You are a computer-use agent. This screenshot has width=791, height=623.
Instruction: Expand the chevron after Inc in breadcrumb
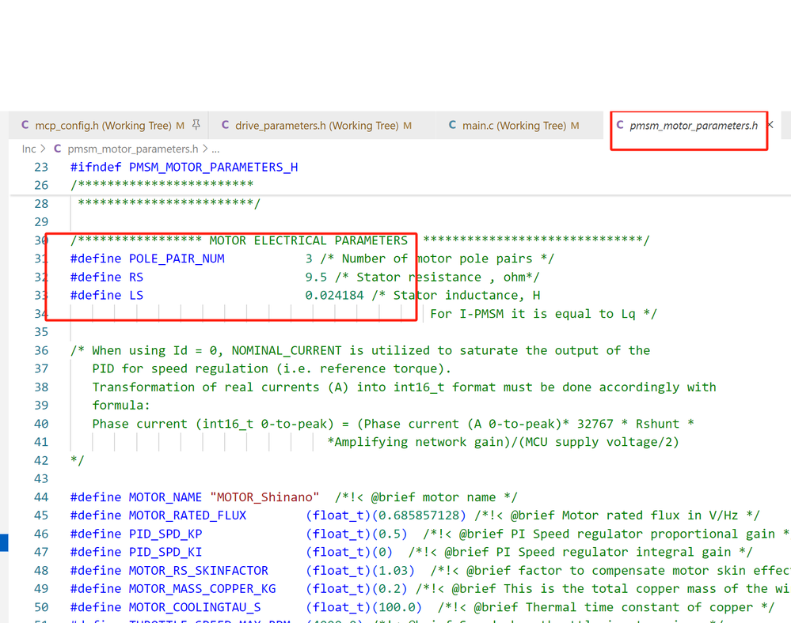[44, 149]
